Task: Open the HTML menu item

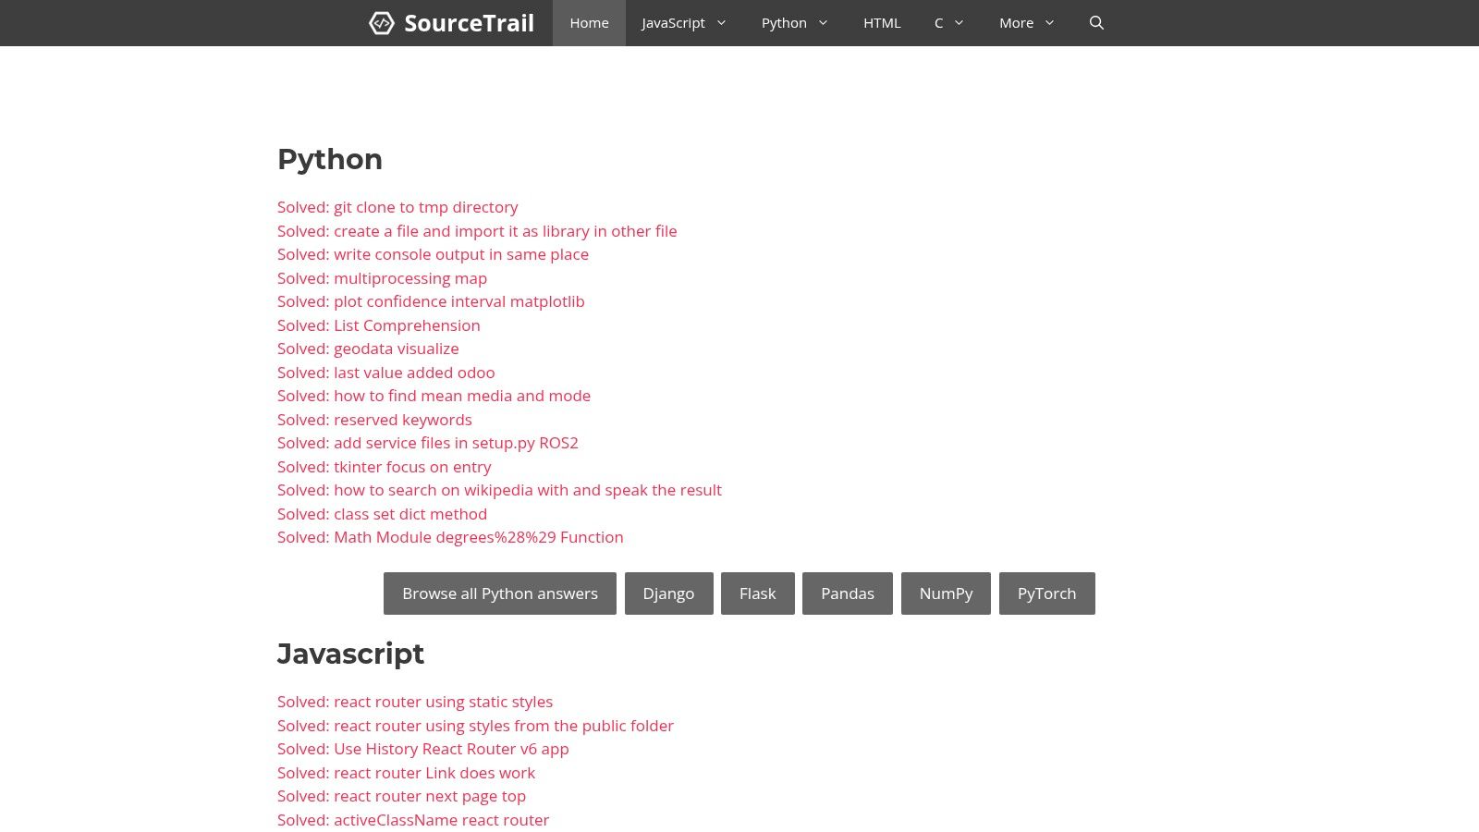Action: point(882,23)
